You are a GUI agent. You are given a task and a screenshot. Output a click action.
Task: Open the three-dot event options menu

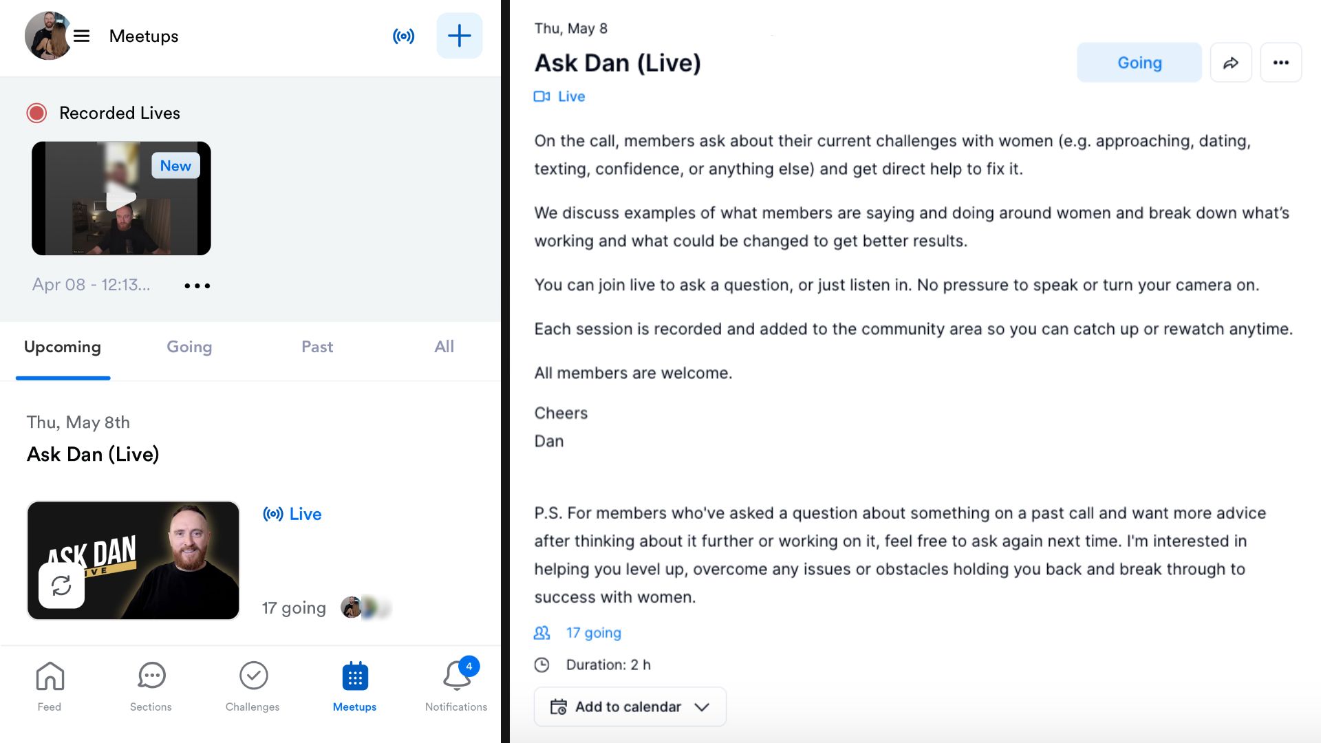(1280, 63)
